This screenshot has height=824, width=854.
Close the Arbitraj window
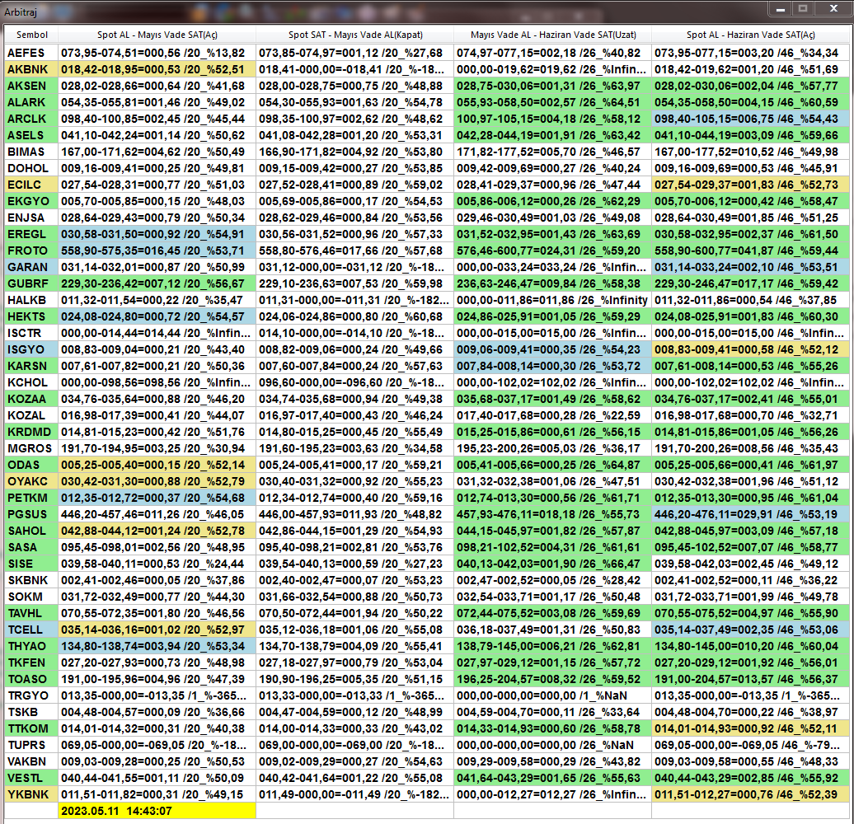833,9
